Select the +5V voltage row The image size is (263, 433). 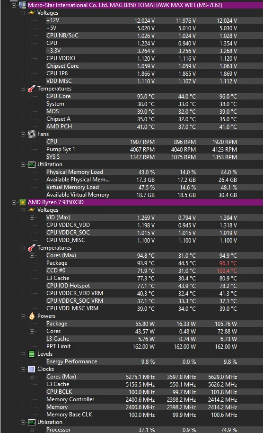(154, 28)
